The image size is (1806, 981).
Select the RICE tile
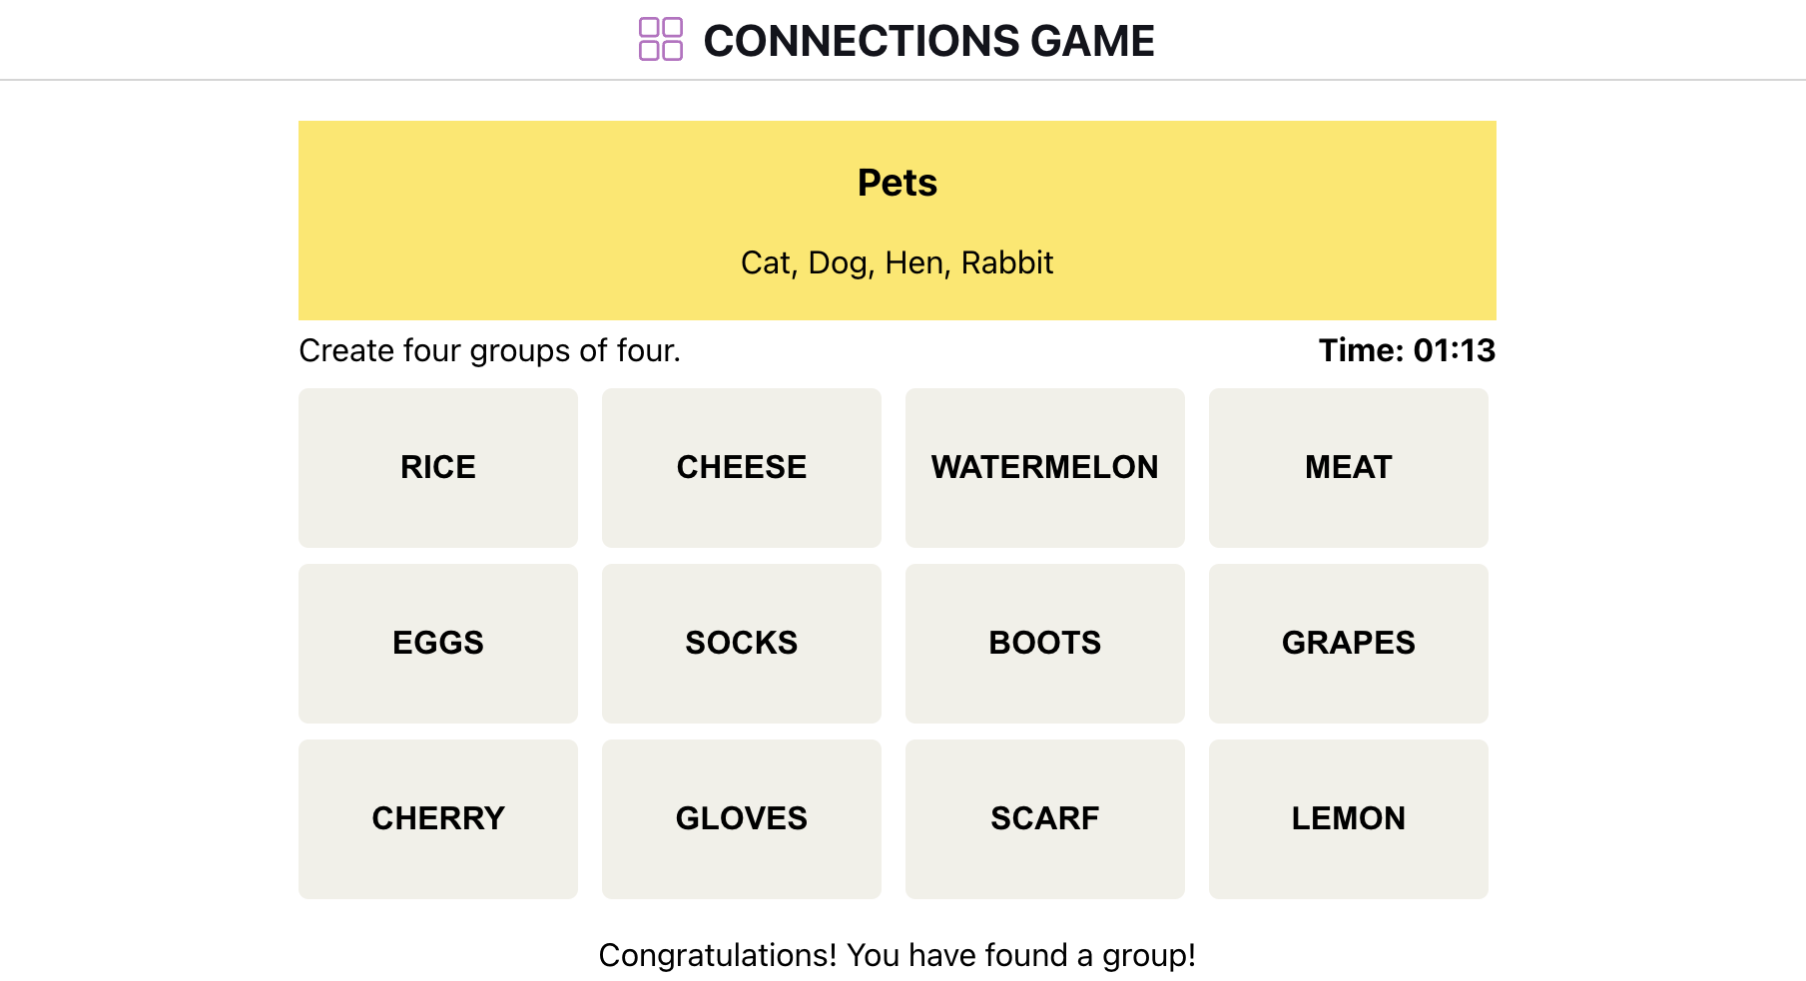437,467
